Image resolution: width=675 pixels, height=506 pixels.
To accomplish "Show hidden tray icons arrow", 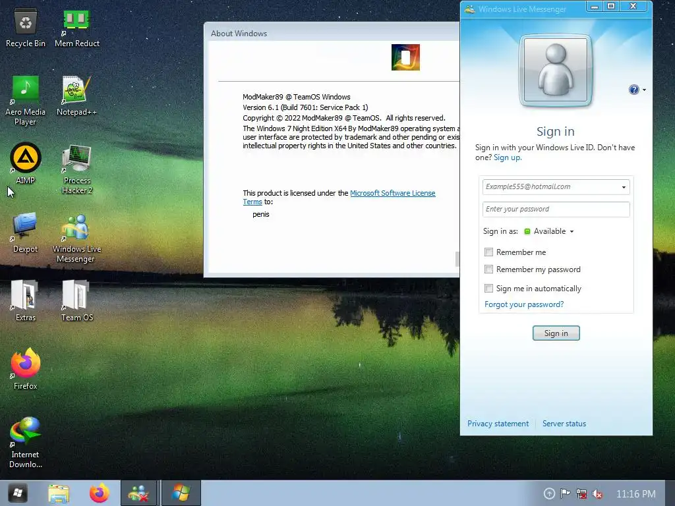I will pos(549,493).
